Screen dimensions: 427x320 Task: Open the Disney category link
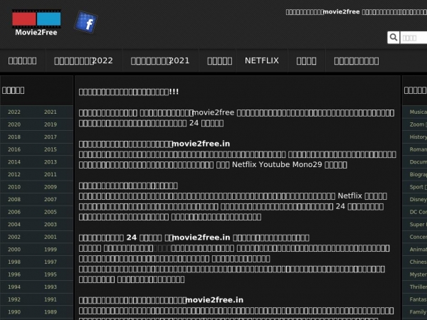coord(418,199)
